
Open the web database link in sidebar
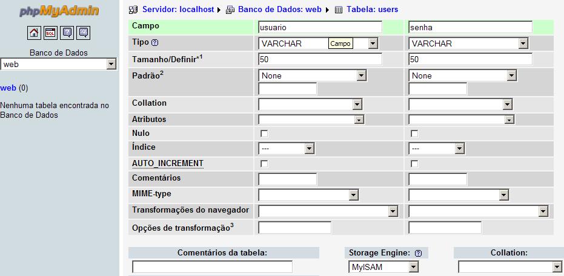(8, 88)
